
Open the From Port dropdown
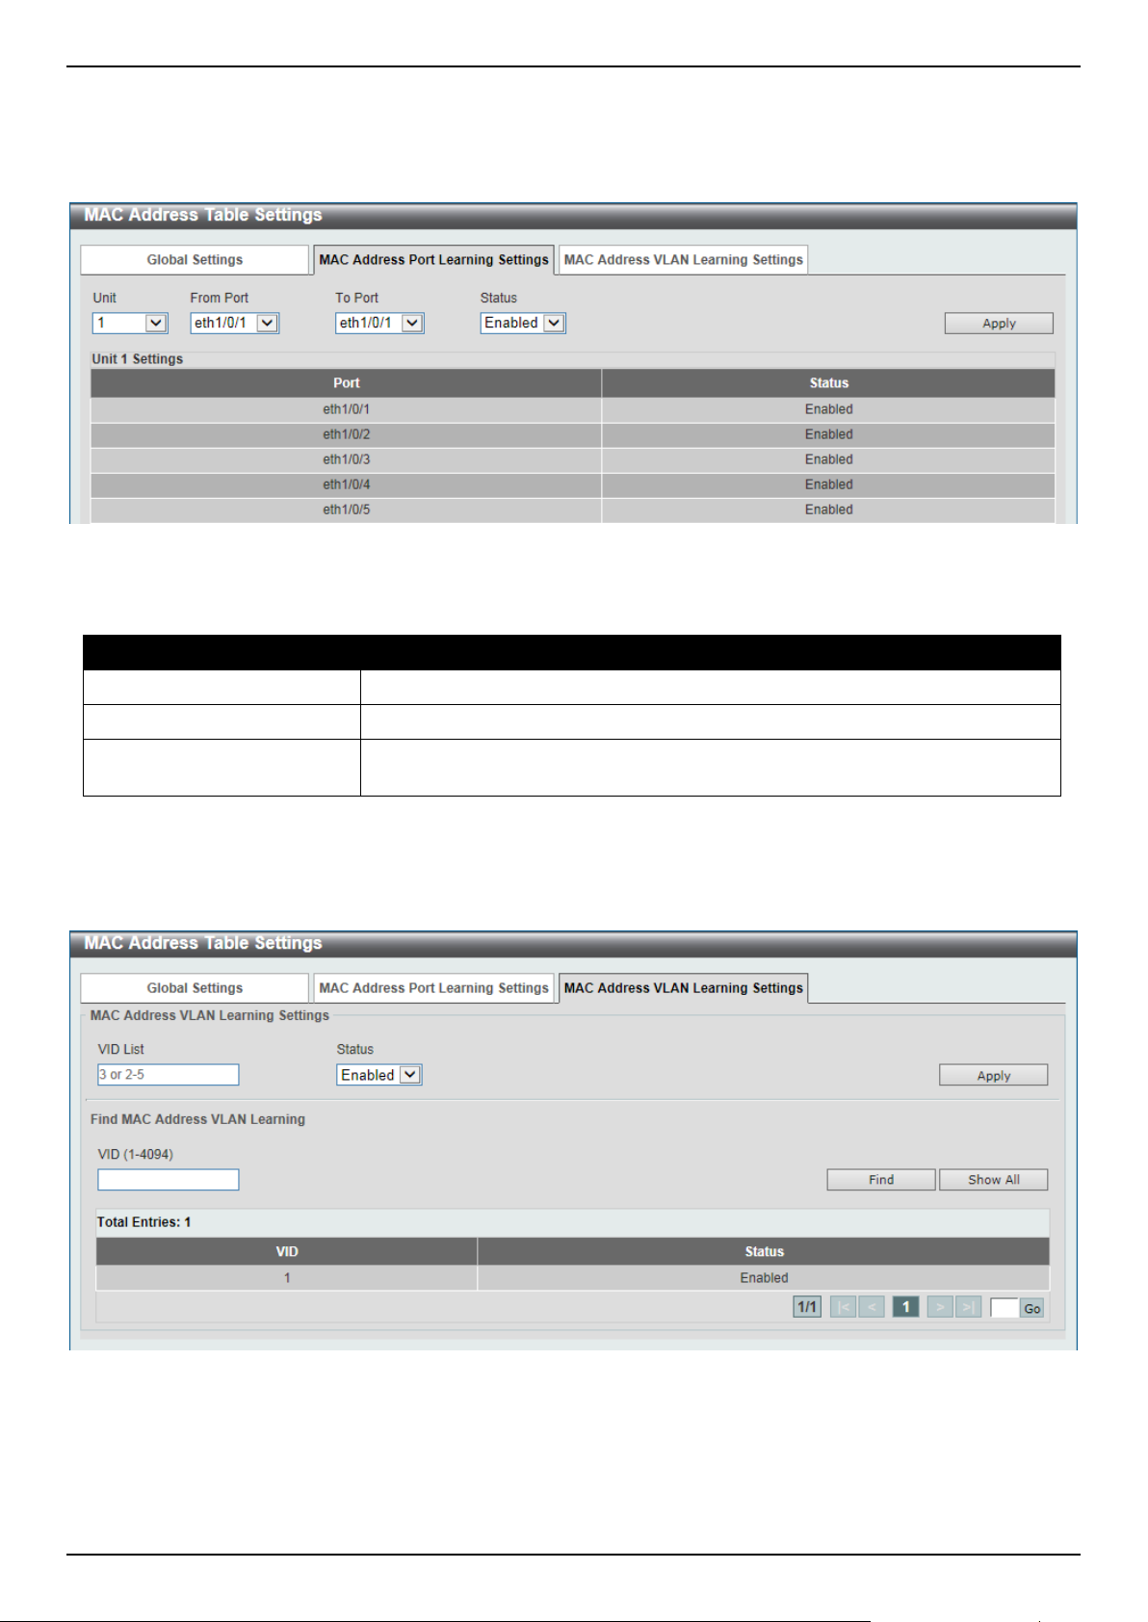point(234,324)
